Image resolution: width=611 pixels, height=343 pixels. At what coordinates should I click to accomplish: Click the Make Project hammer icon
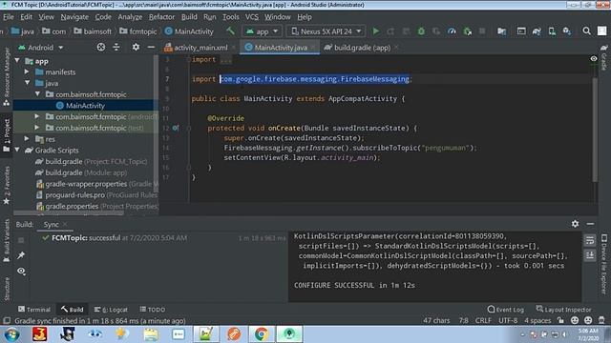230,31
